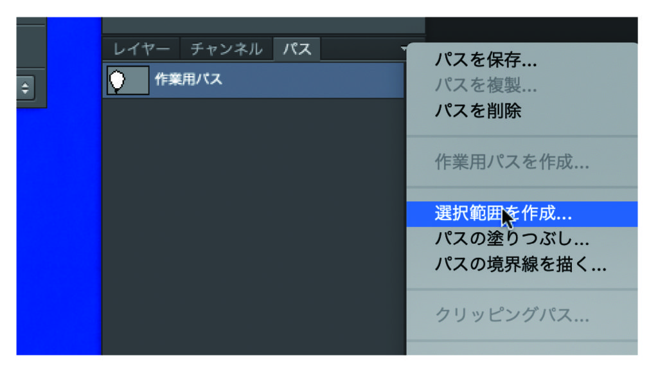The image size is (658, 373).
Task: Click the 作業用パス thumbnail
Action: coord(128,80)
